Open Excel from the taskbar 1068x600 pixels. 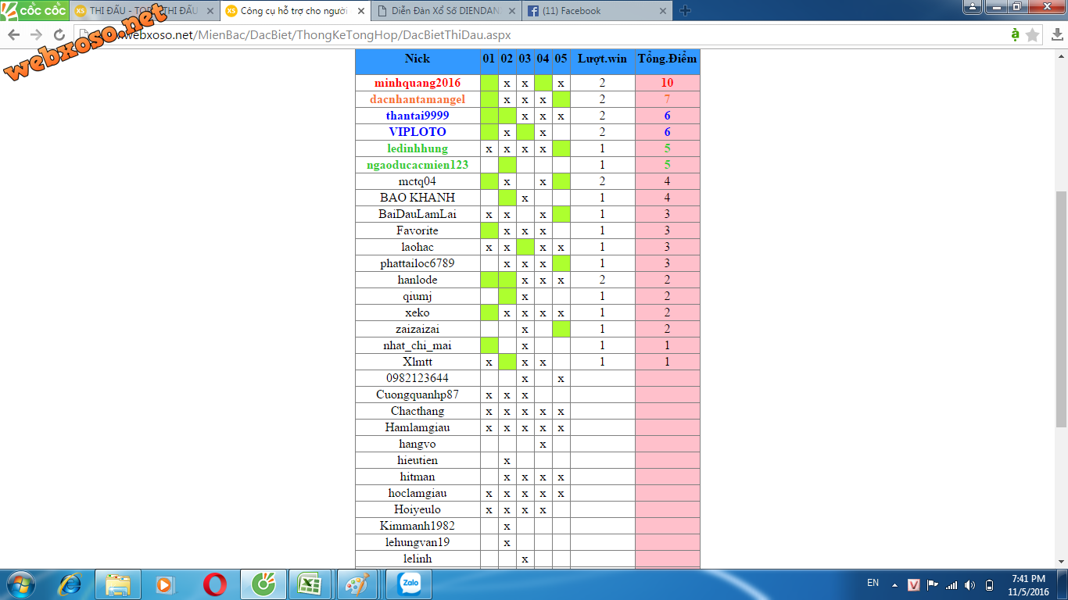[x=310, y=584]
